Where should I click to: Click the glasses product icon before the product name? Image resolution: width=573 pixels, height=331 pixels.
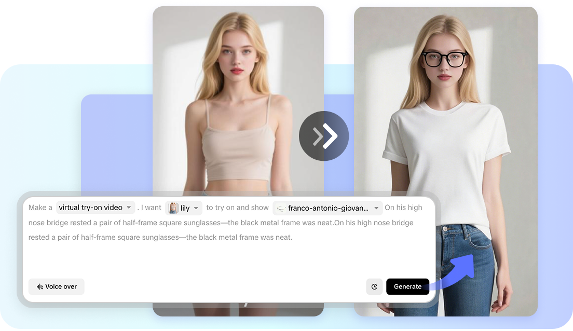(281, 207)
